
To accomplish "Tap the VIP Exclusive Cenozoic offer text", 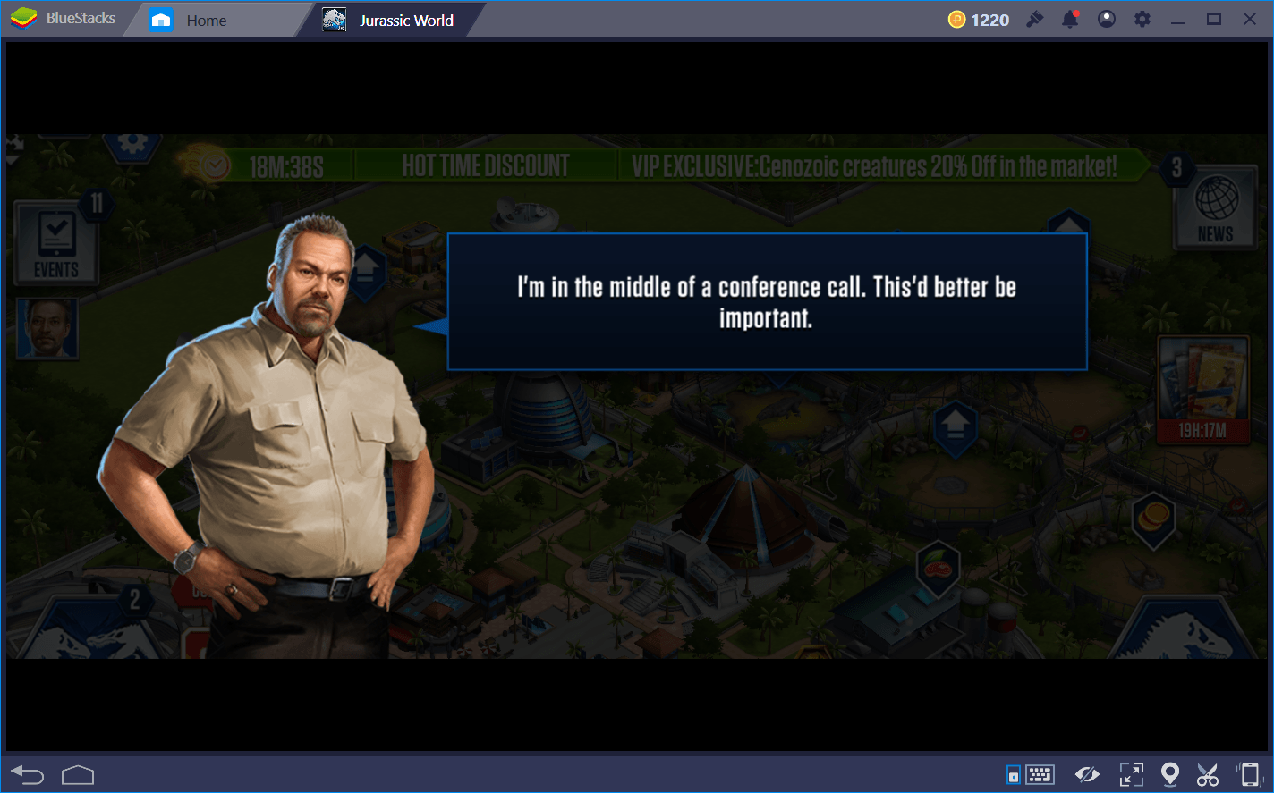I will [x=874, y=165].
